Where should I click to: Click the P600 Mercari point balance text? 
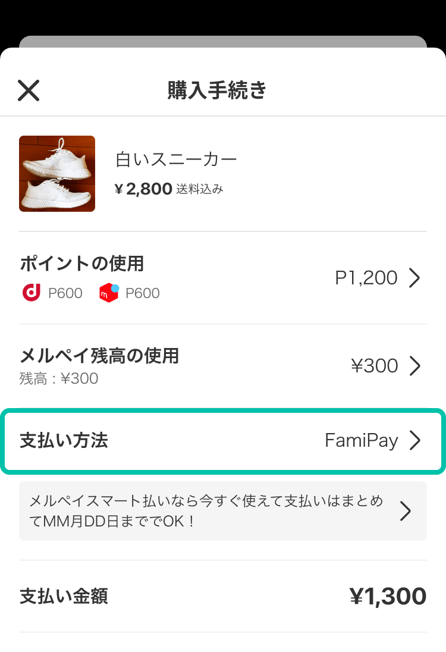(143, 292)
